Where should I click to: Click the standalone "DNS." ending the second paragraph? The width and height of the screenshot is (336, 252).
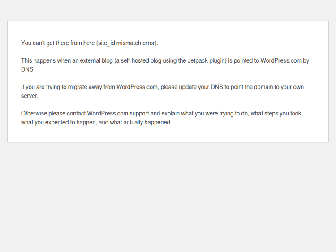(x=28, y=69)
